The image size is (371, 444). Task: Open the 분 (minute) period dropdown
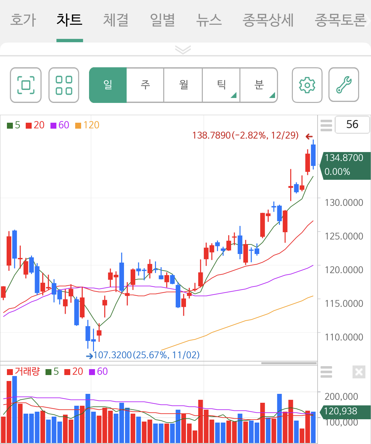point(259,85)
